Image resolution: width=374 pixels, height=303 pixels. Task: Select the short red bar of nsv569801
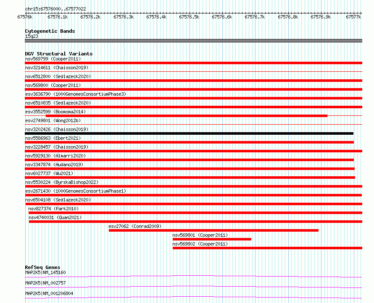212,239
